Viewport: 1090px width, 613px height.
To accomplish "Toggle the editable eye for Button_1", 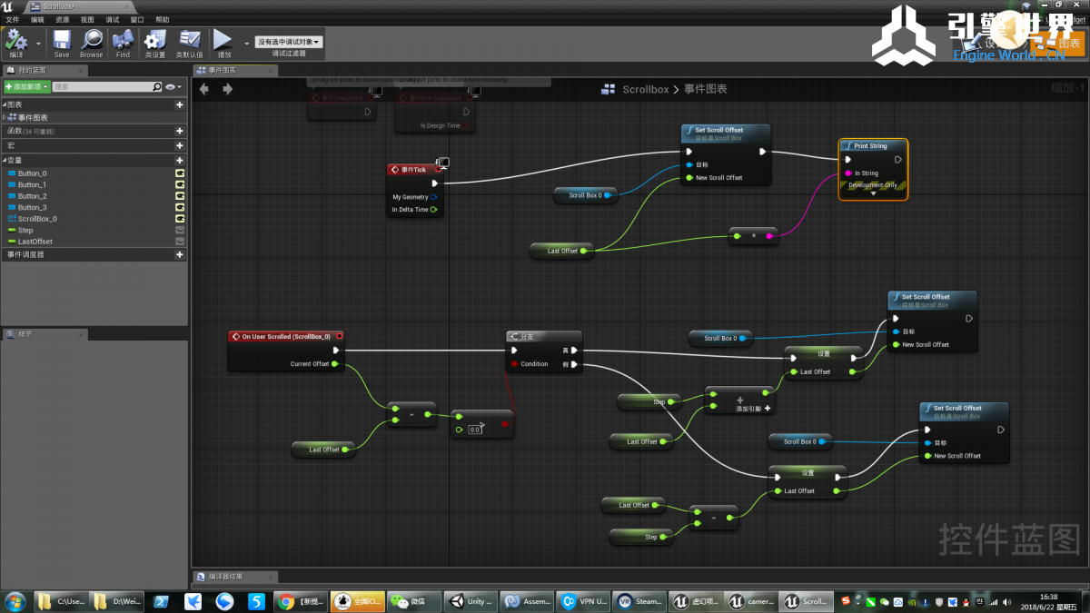I will [179, 184].
